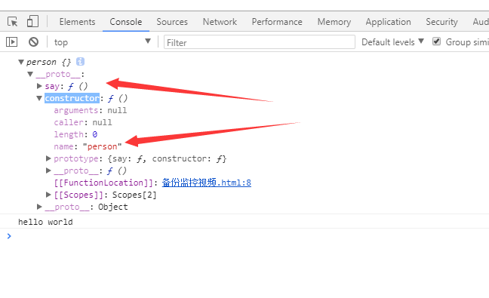The height and width of the screenshot is (298, 489).
Task: Open the Sources tab
Action: (x=172, y=22)
